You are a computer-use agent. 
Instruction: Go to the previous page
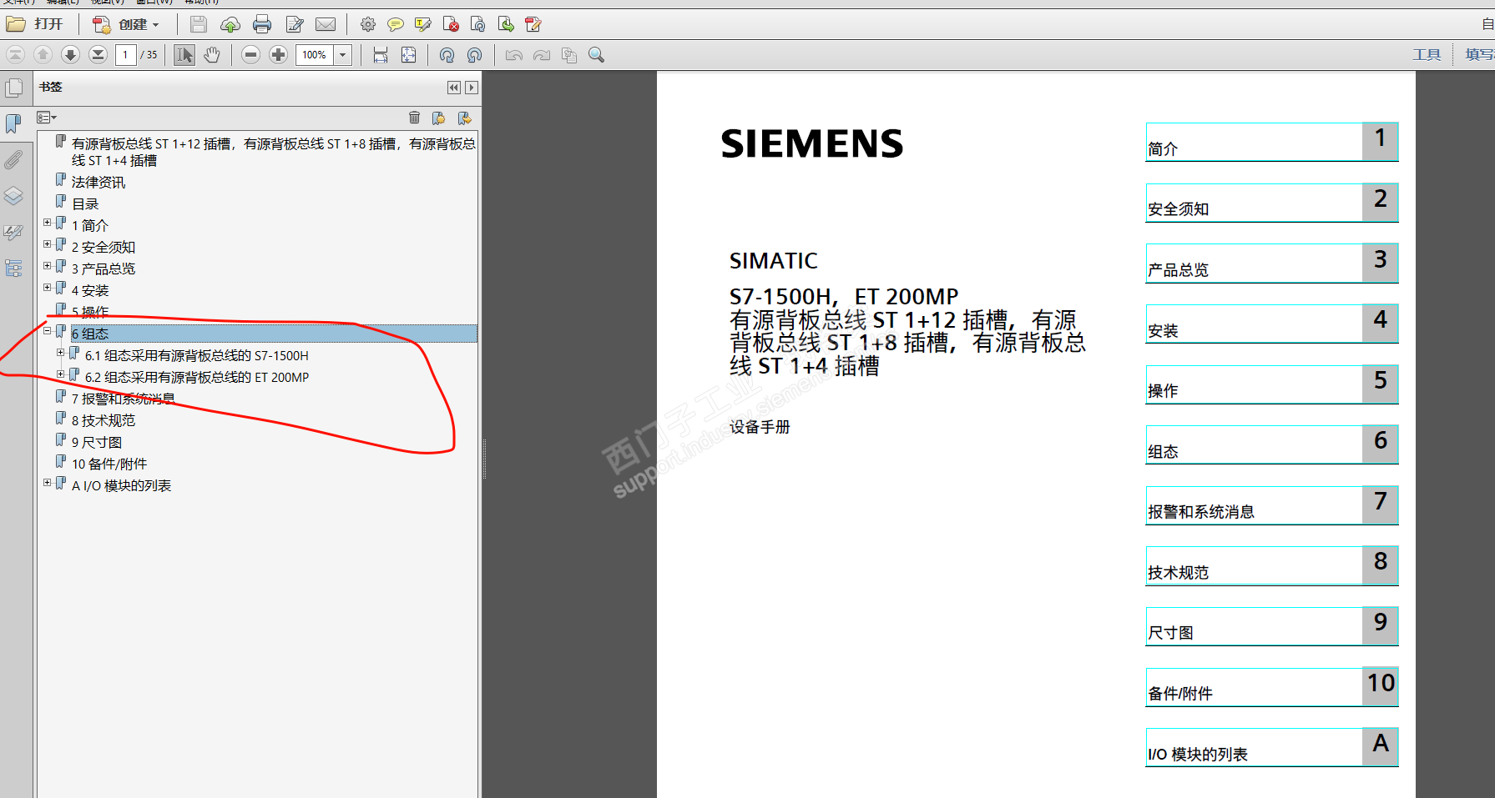coord(43,55)
